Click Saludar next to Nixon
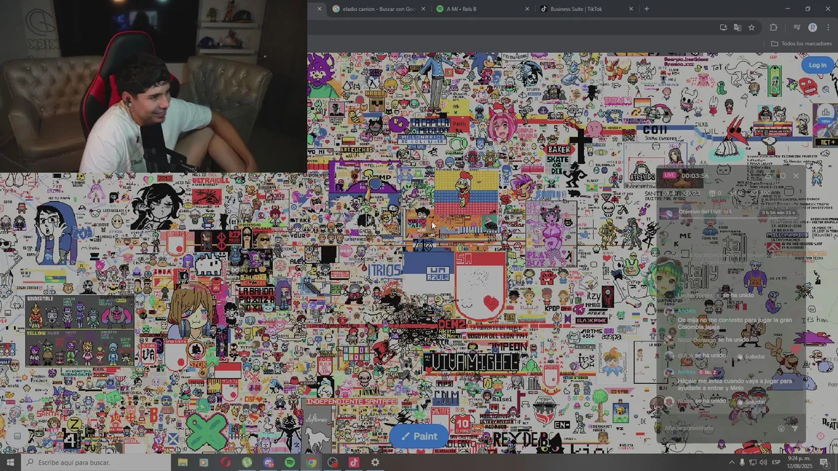This screenshot has width=838, height=471. click(x=750, y=402)
